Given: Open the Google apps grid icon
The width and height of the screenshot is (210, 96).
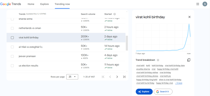Looking at the screenshot, I should 198,4.
